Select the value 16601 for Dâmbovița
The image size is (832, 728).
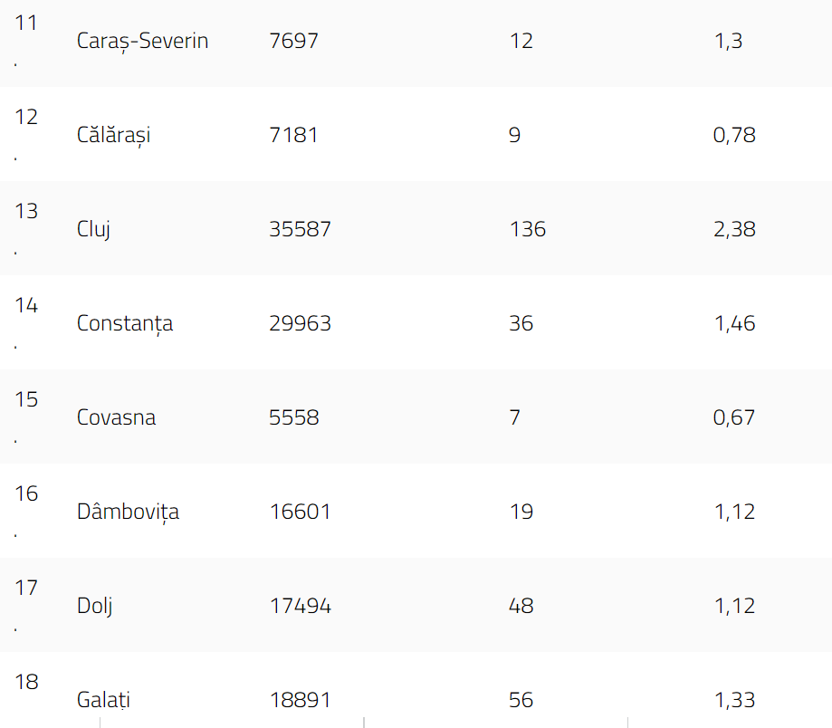300,512
